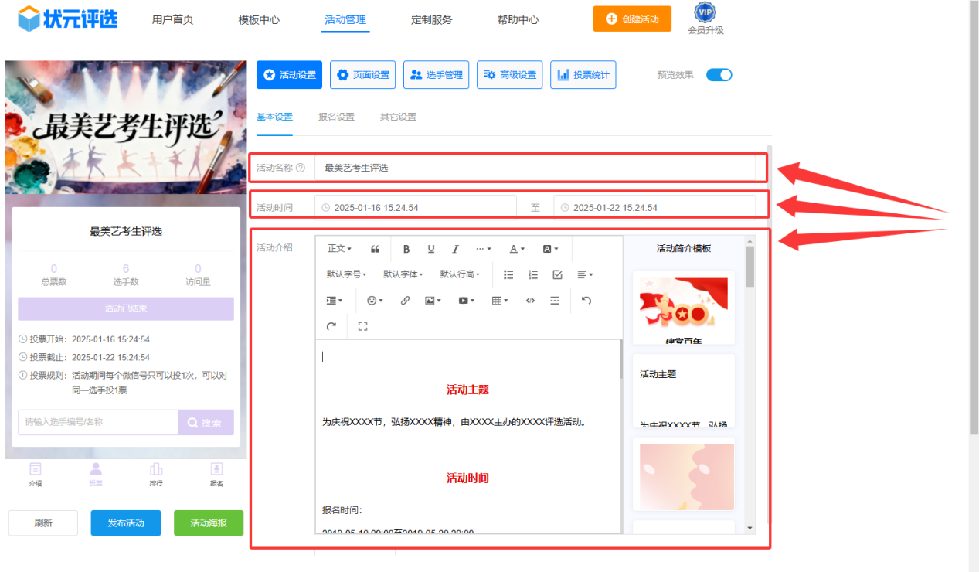979x572 pixels.
Task: Open the 选手管理 section
Action: click(x=436, y=74)
